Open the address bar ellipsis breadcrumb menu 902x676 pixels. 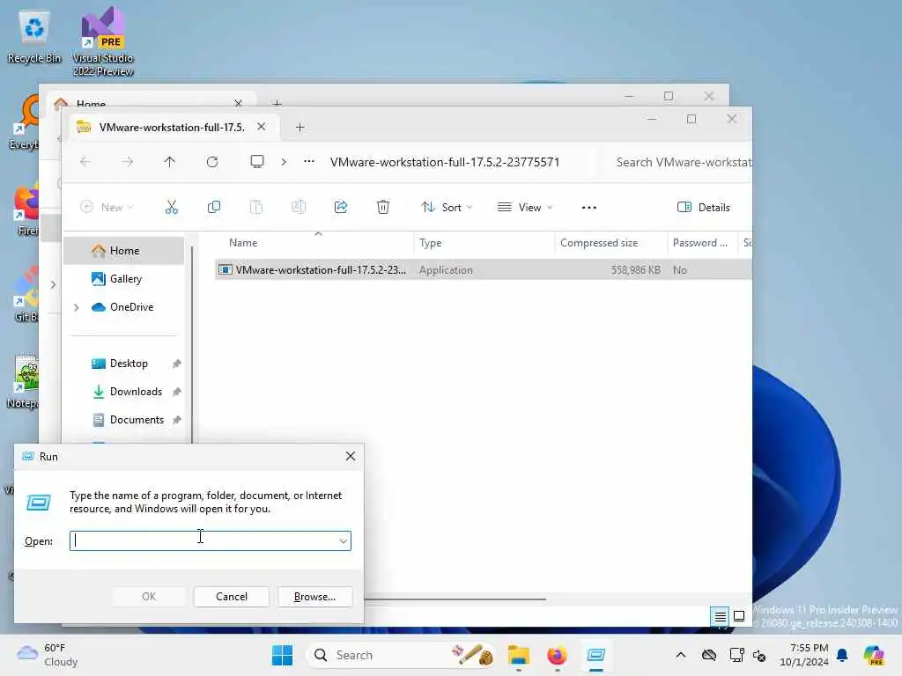coord(309,162)
